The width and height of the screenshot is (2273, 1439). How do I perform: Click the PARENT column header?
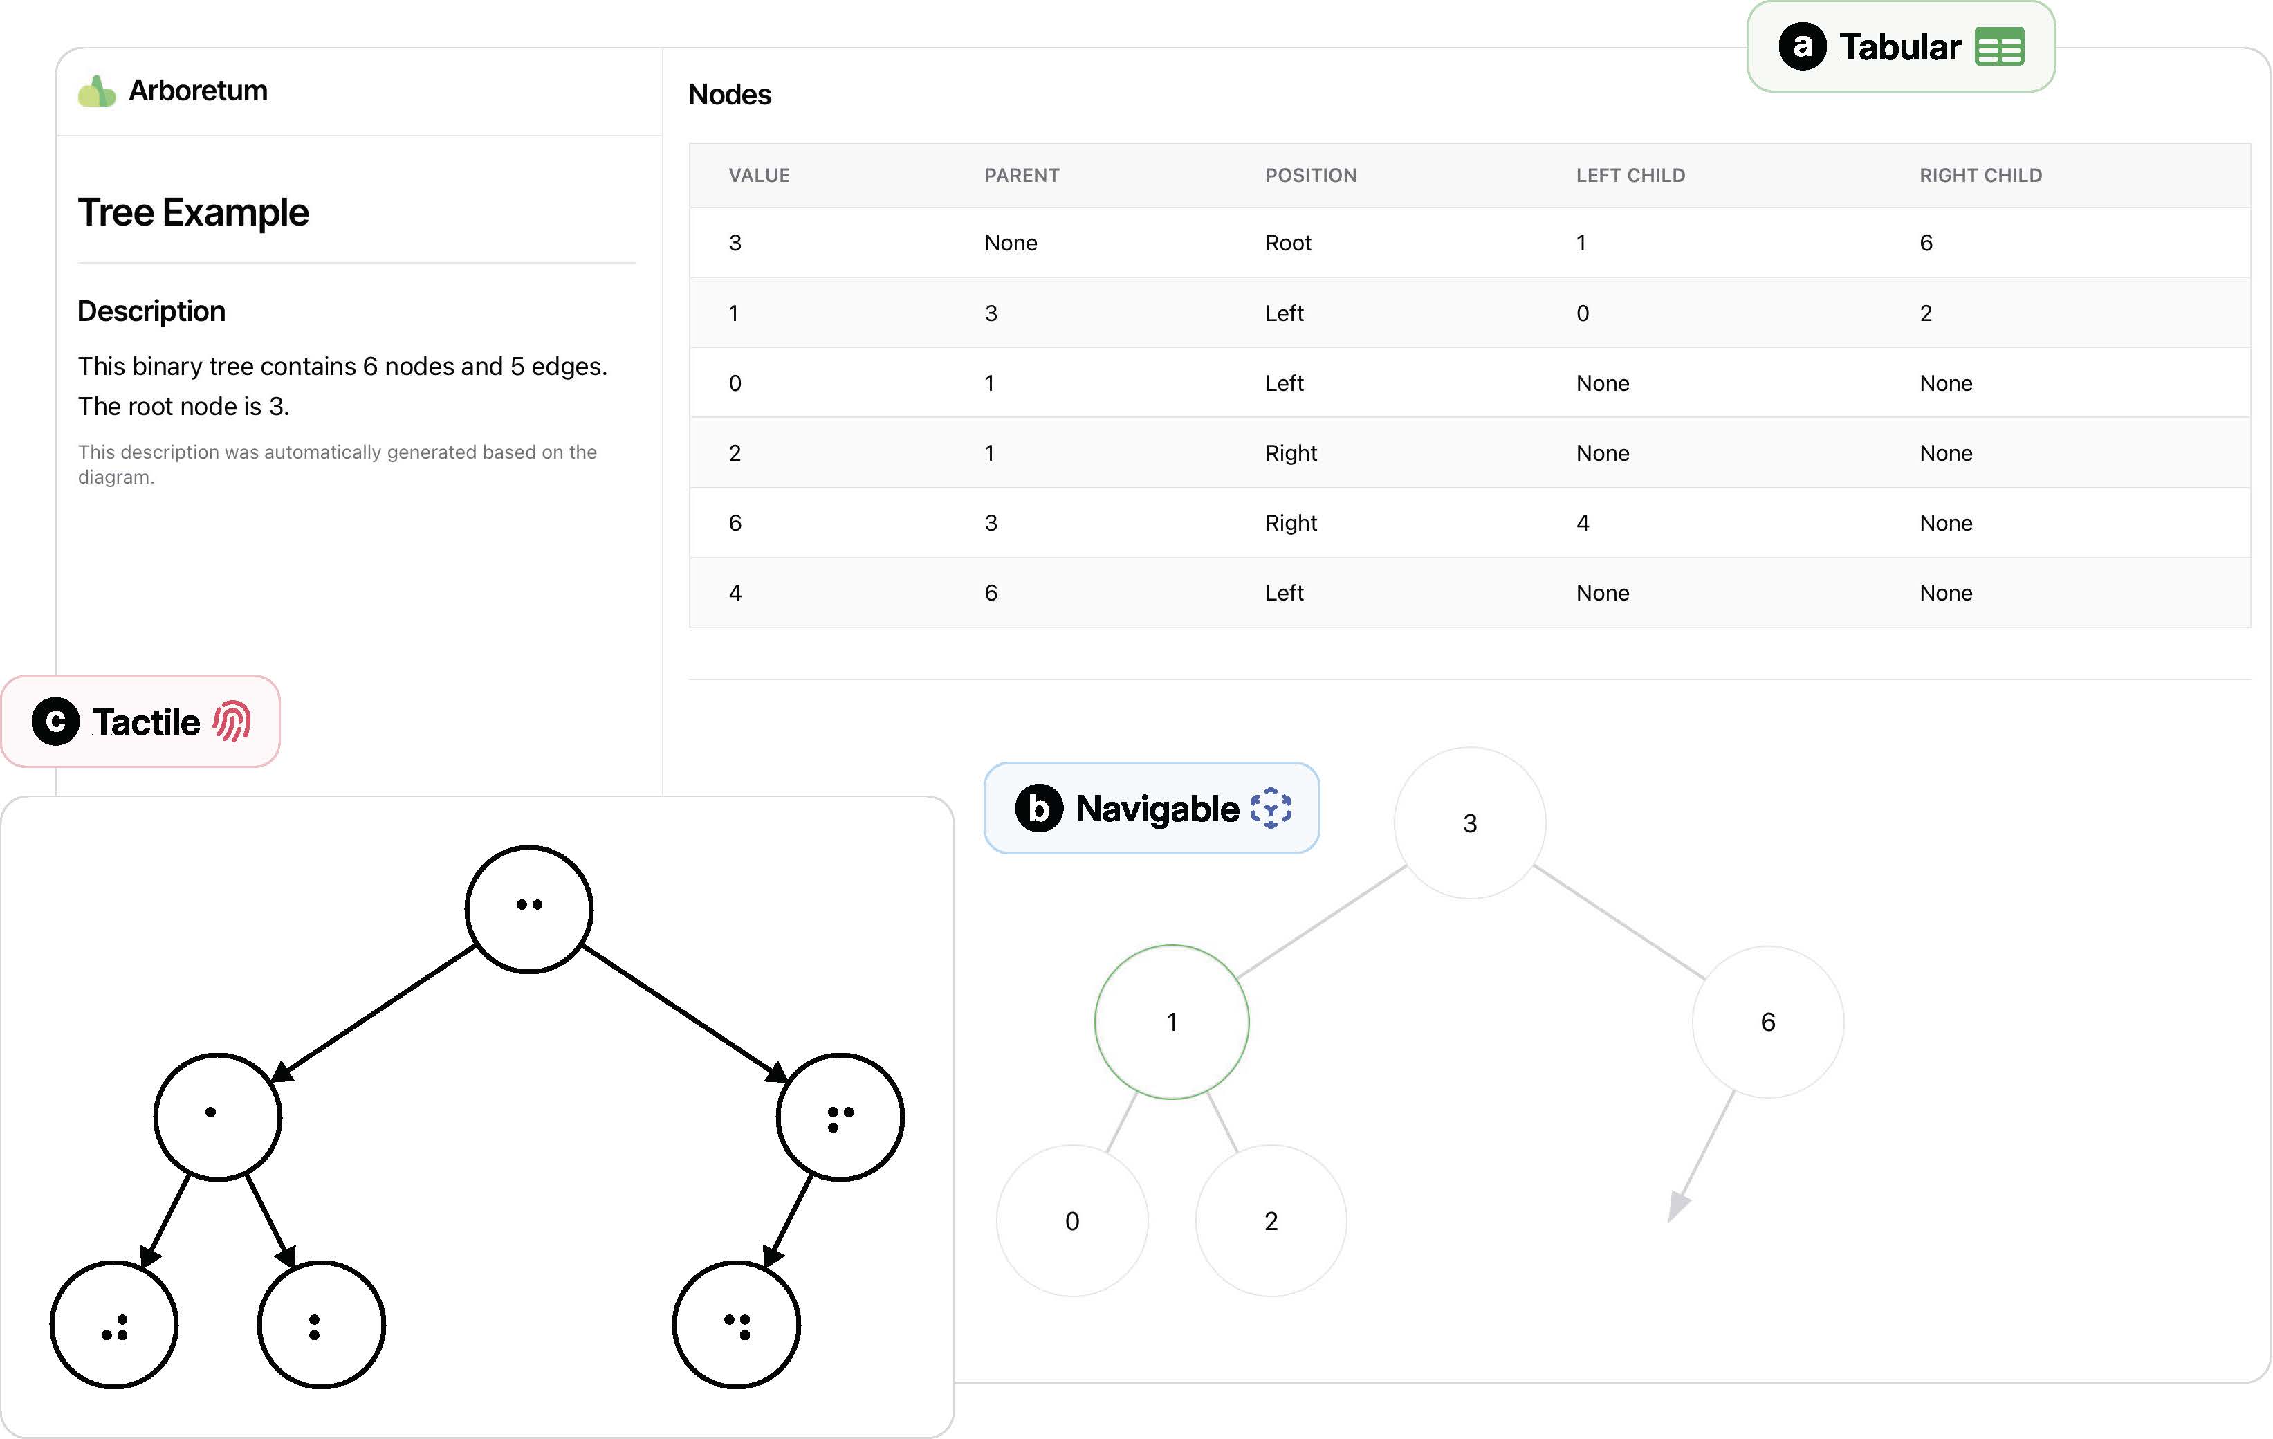point(1022,174)
